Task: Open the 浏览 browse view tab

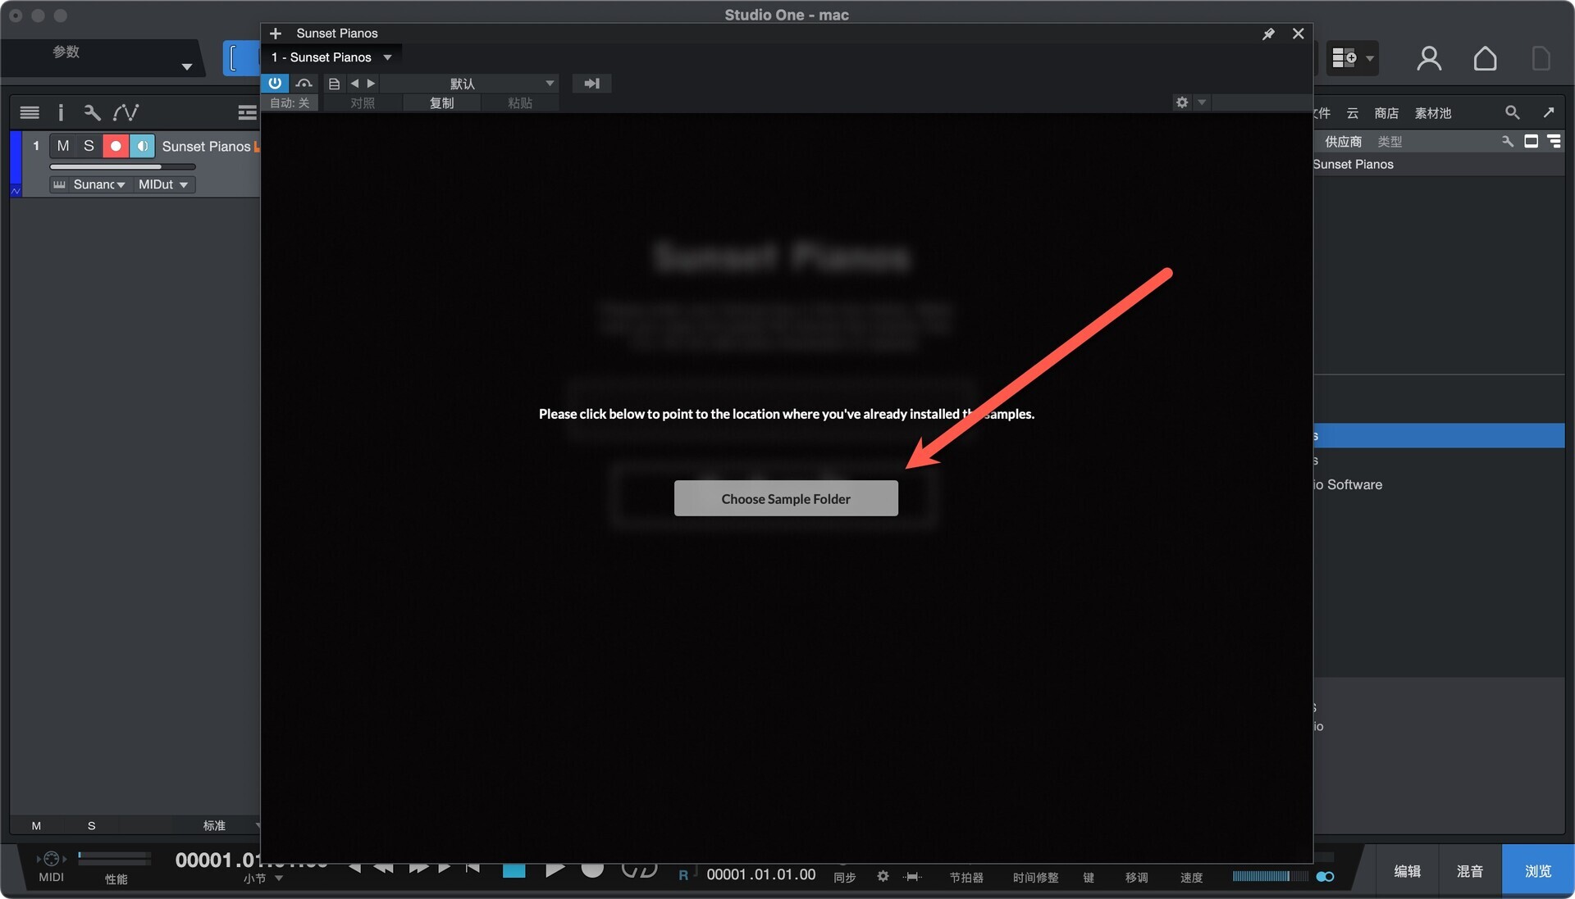Action: (x=1538, y=870)
